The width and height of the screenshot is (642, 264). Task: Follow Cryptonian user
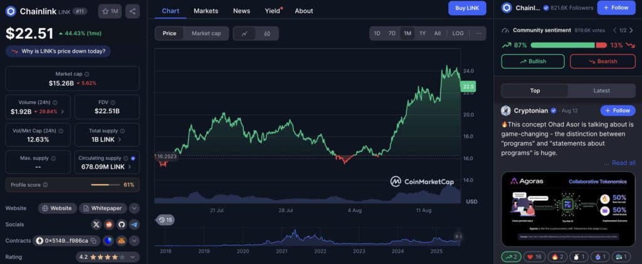tap(618, 110)
